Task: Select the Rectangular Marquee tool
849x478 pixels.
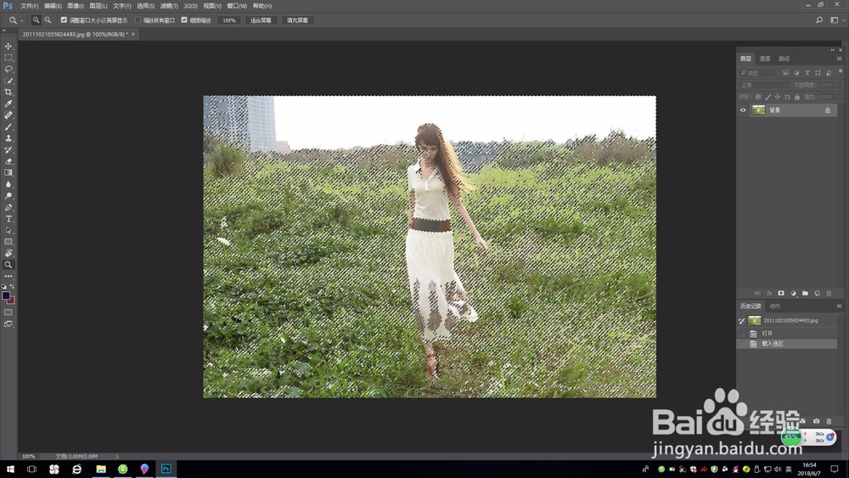Action: pos(8,58)
